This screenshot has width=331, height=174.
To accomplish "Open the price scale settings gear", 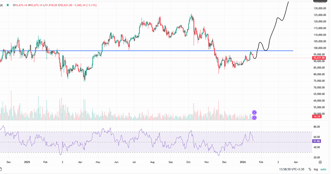I will pos(320,162).
